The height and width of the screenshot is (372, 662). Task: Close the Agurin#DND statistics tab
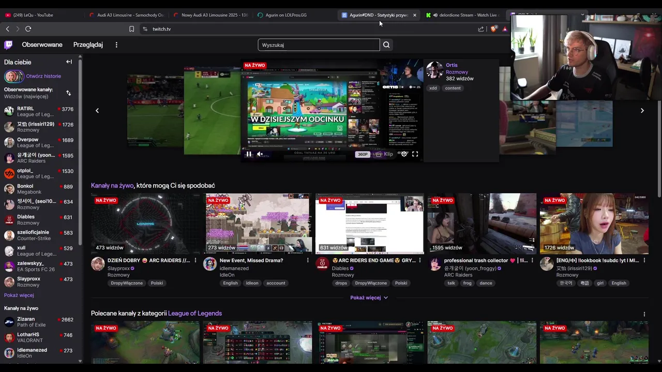[414, 15]
